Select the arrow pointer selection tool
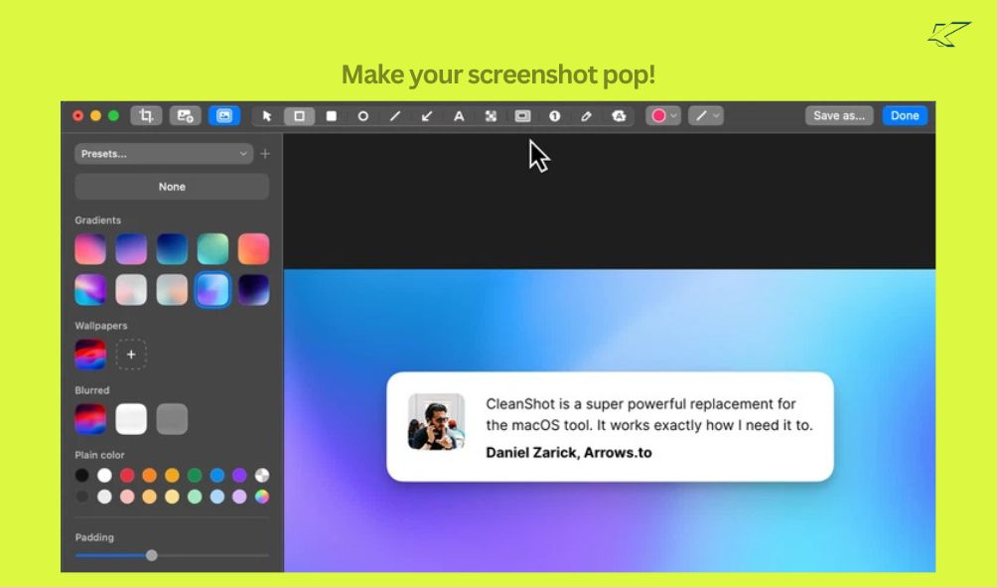This screenshot has width=997, height=587. coord(266,116)
